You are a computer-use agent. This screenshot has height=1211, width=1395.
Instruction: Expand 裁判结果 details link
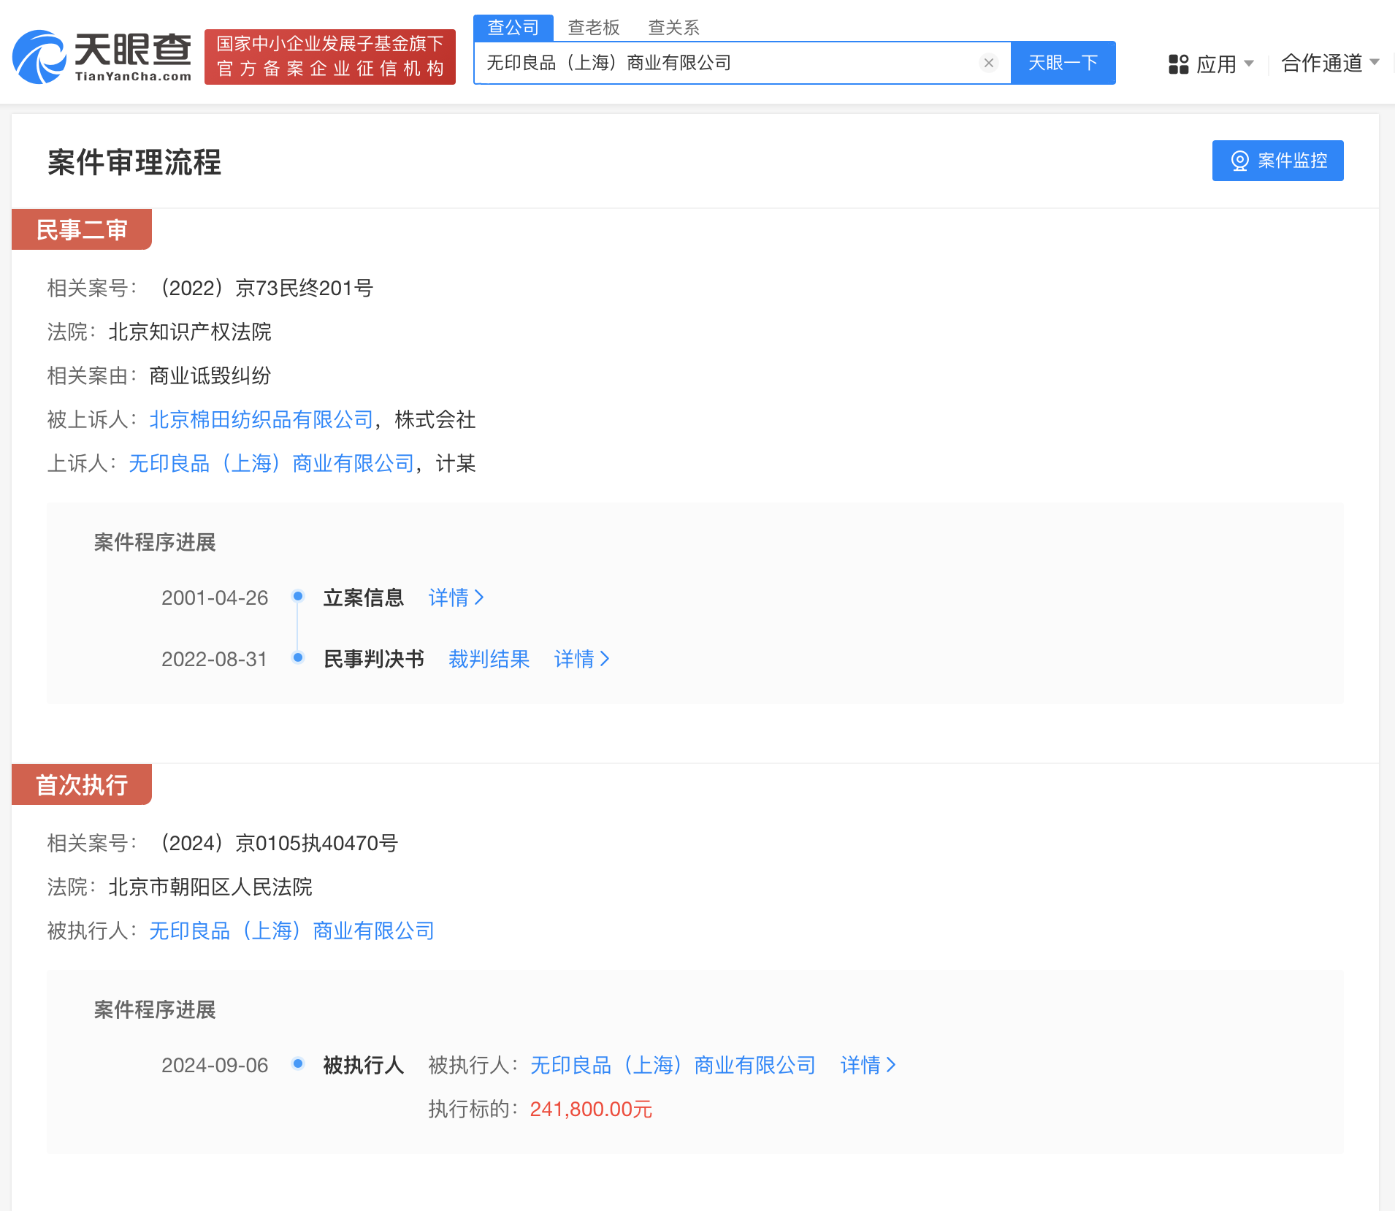tap(488, 659)
